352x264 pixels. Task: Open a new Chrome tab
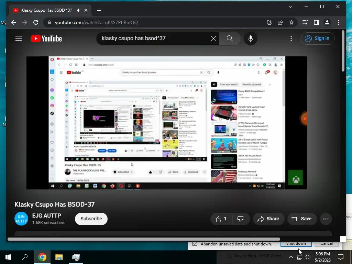[x=99, y=10]
